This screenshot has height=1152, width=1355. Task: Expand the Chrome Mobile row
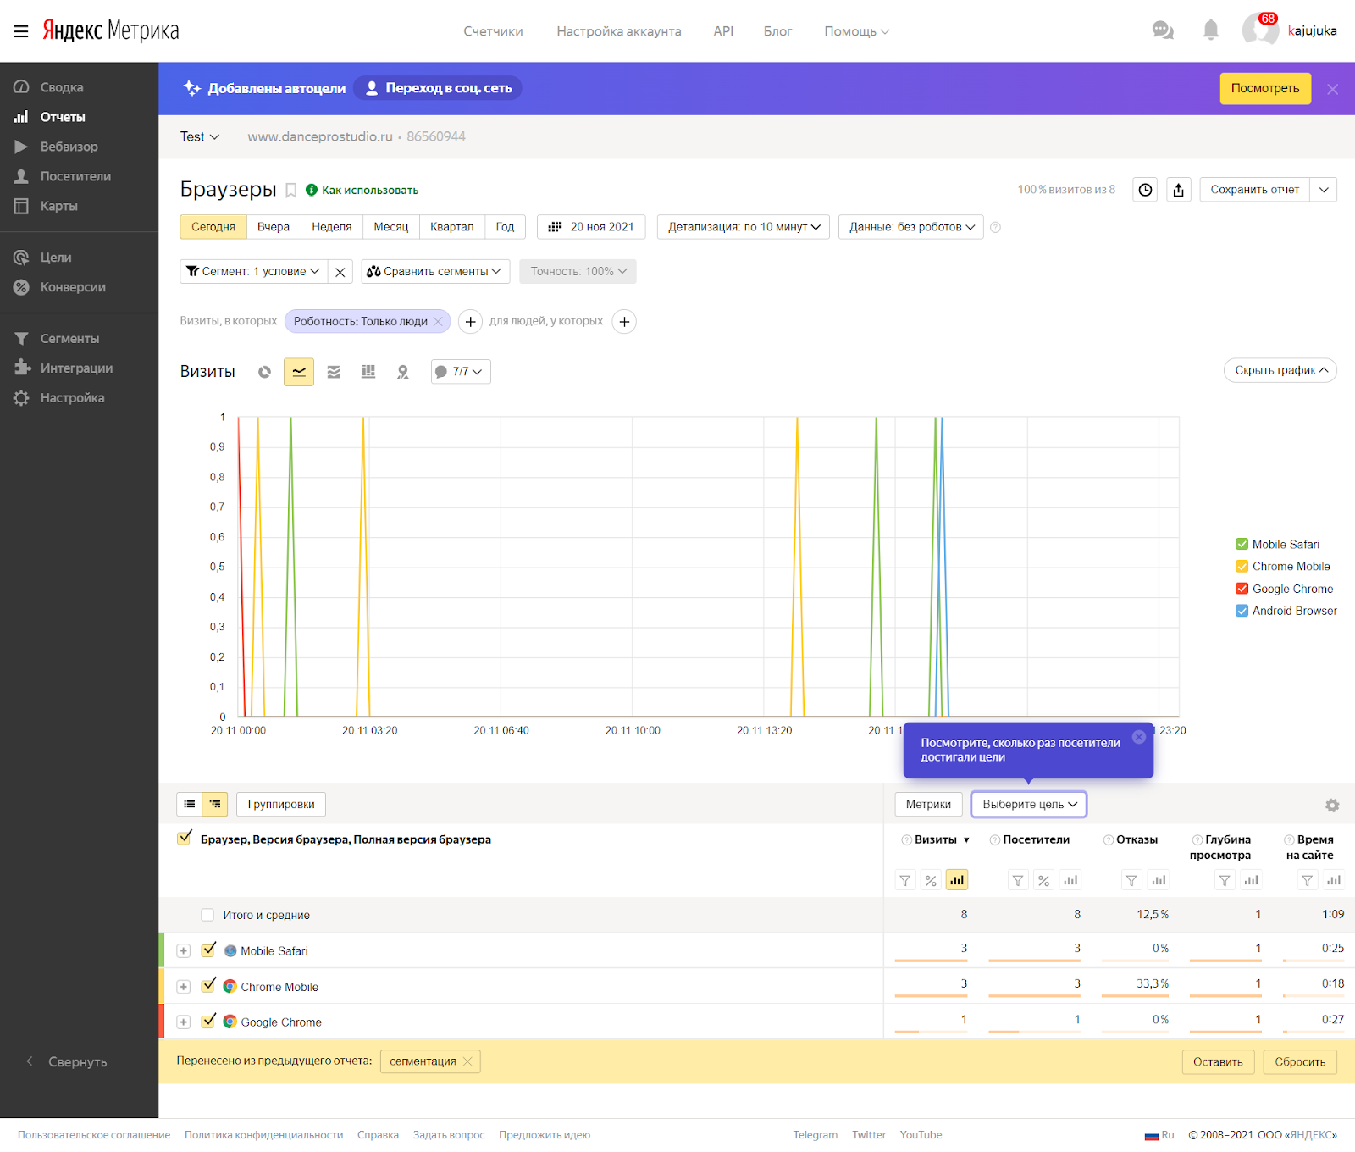[x=184, y=987]
